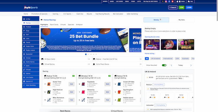Select Dubai Time odds 5/2
The width and height of the screenshot is (218, 112).
tap(72, 84)
